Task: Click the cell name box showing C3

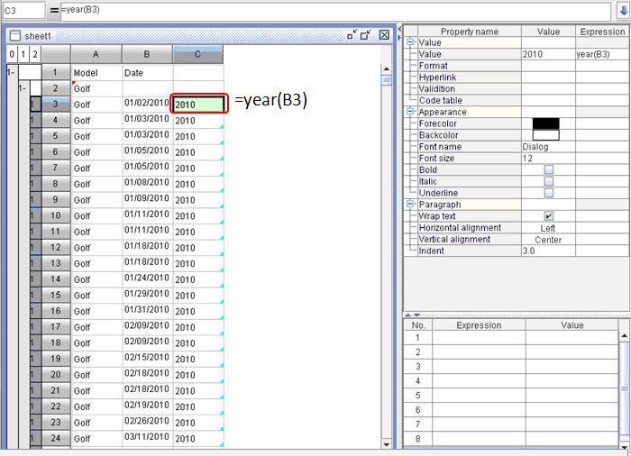Action: coord(23,10)
